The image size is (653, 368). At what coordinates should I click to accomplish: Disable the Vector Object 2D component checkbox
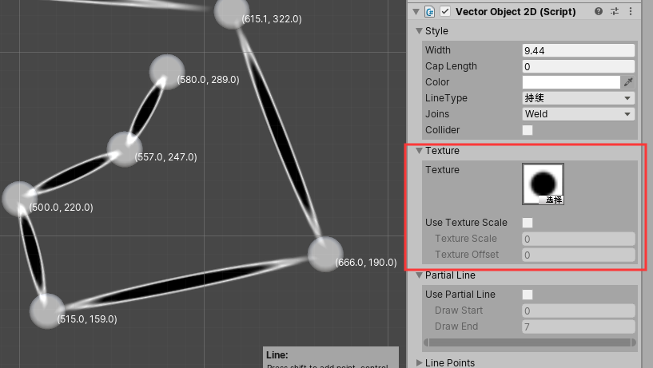[x=446, y=12]
